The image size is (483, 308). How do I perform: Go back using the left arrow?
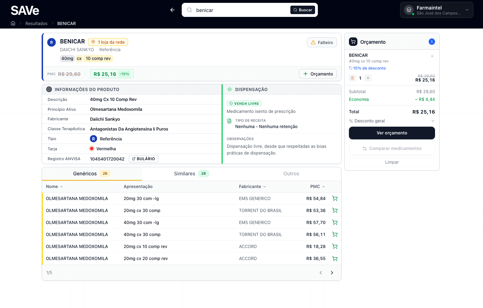pos(173,10)
